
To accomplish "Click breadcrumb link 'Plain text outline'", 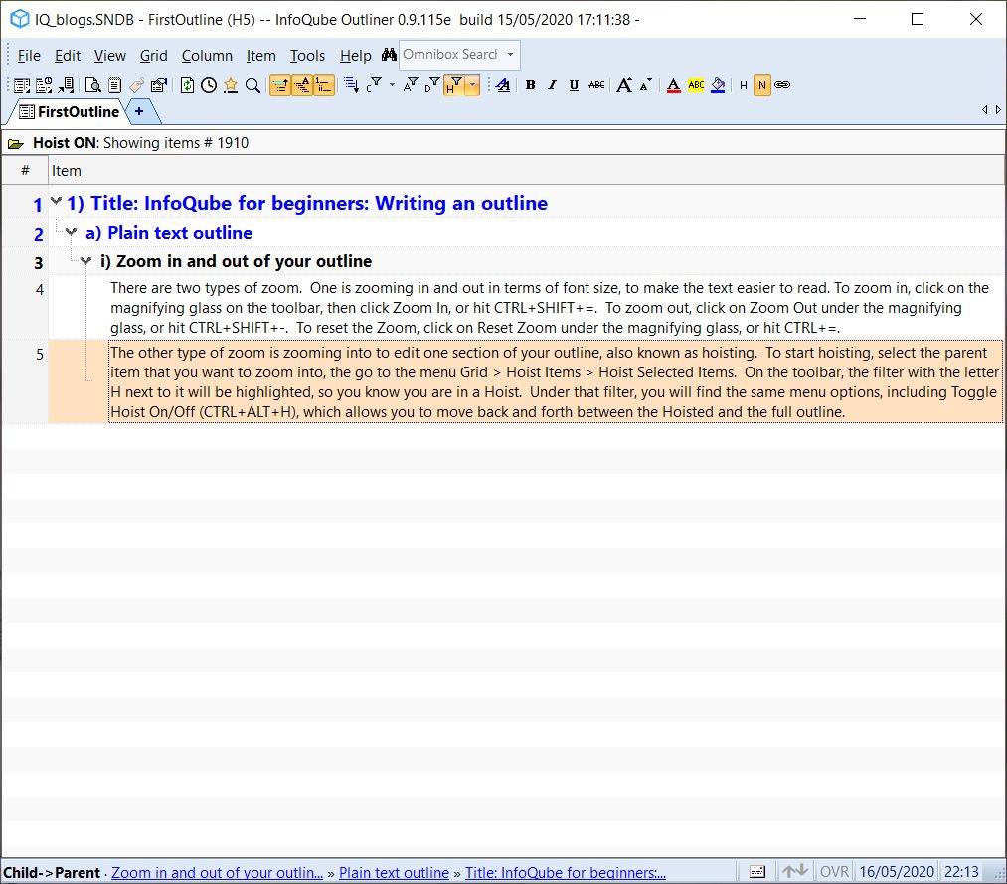I will click(394, 872).
